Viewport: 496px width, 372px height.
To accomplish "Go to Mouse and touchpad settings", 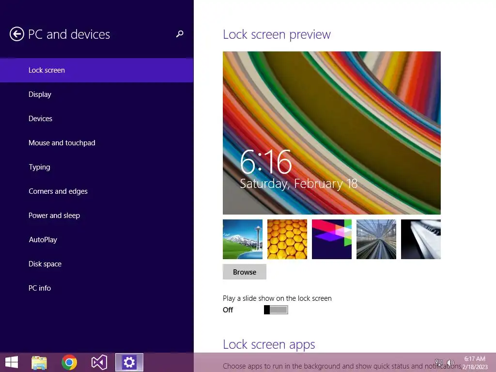I will [x=96, y=143].
